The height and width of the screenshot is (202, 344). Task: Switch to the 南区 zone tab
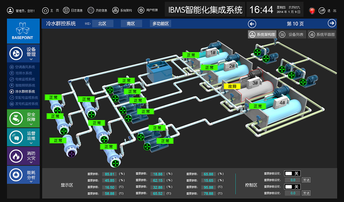[x=131, y=24]
